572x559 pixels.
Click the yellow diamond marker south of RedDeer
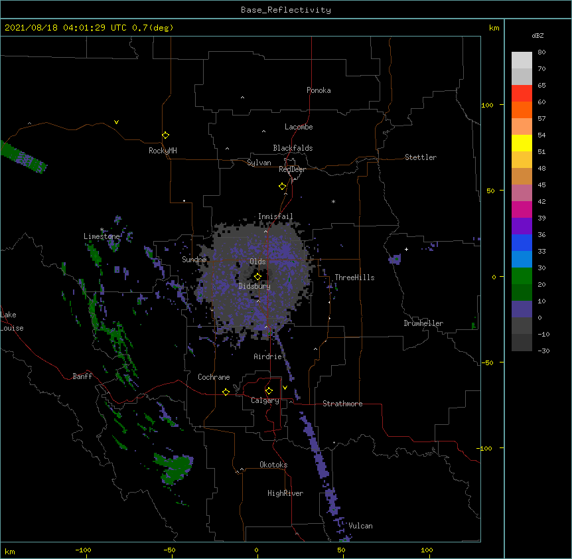(x=282, y=186)
